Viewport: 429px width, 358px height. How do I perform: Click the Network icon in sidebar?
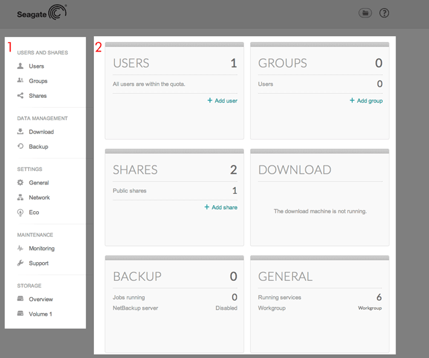(x=21, y=198)
